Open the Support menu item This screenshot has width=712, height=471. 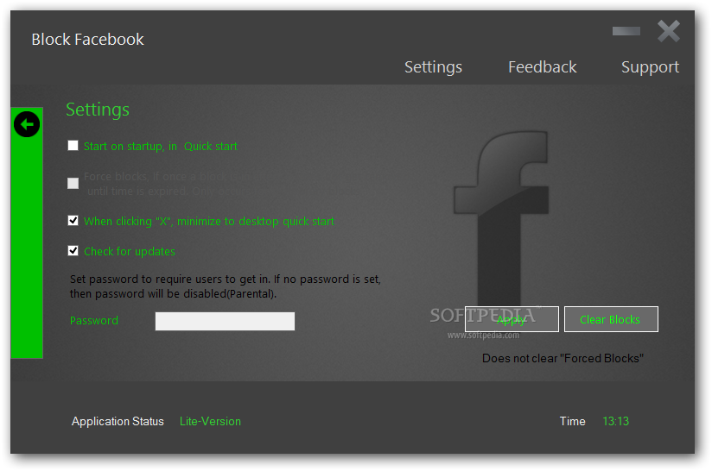(x=650, y=67)
